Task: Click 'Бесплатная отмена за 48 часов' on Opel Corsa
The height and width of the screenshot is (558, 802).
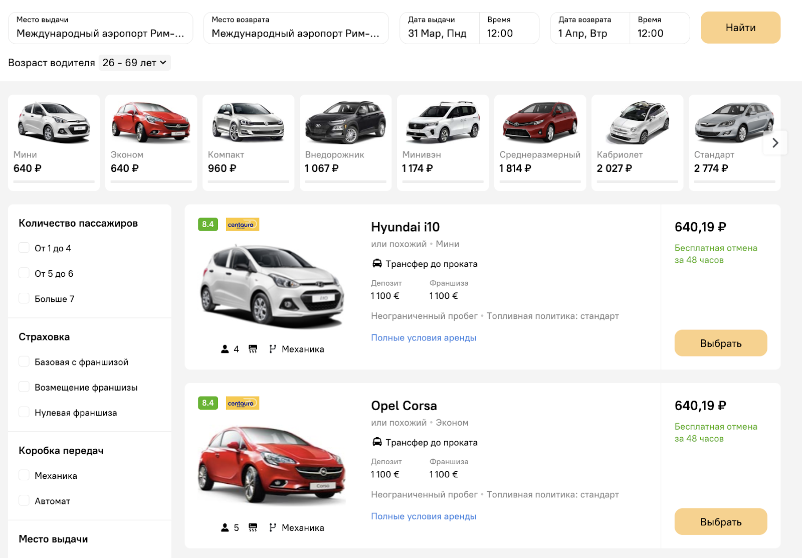Action: tap(716, 432)
